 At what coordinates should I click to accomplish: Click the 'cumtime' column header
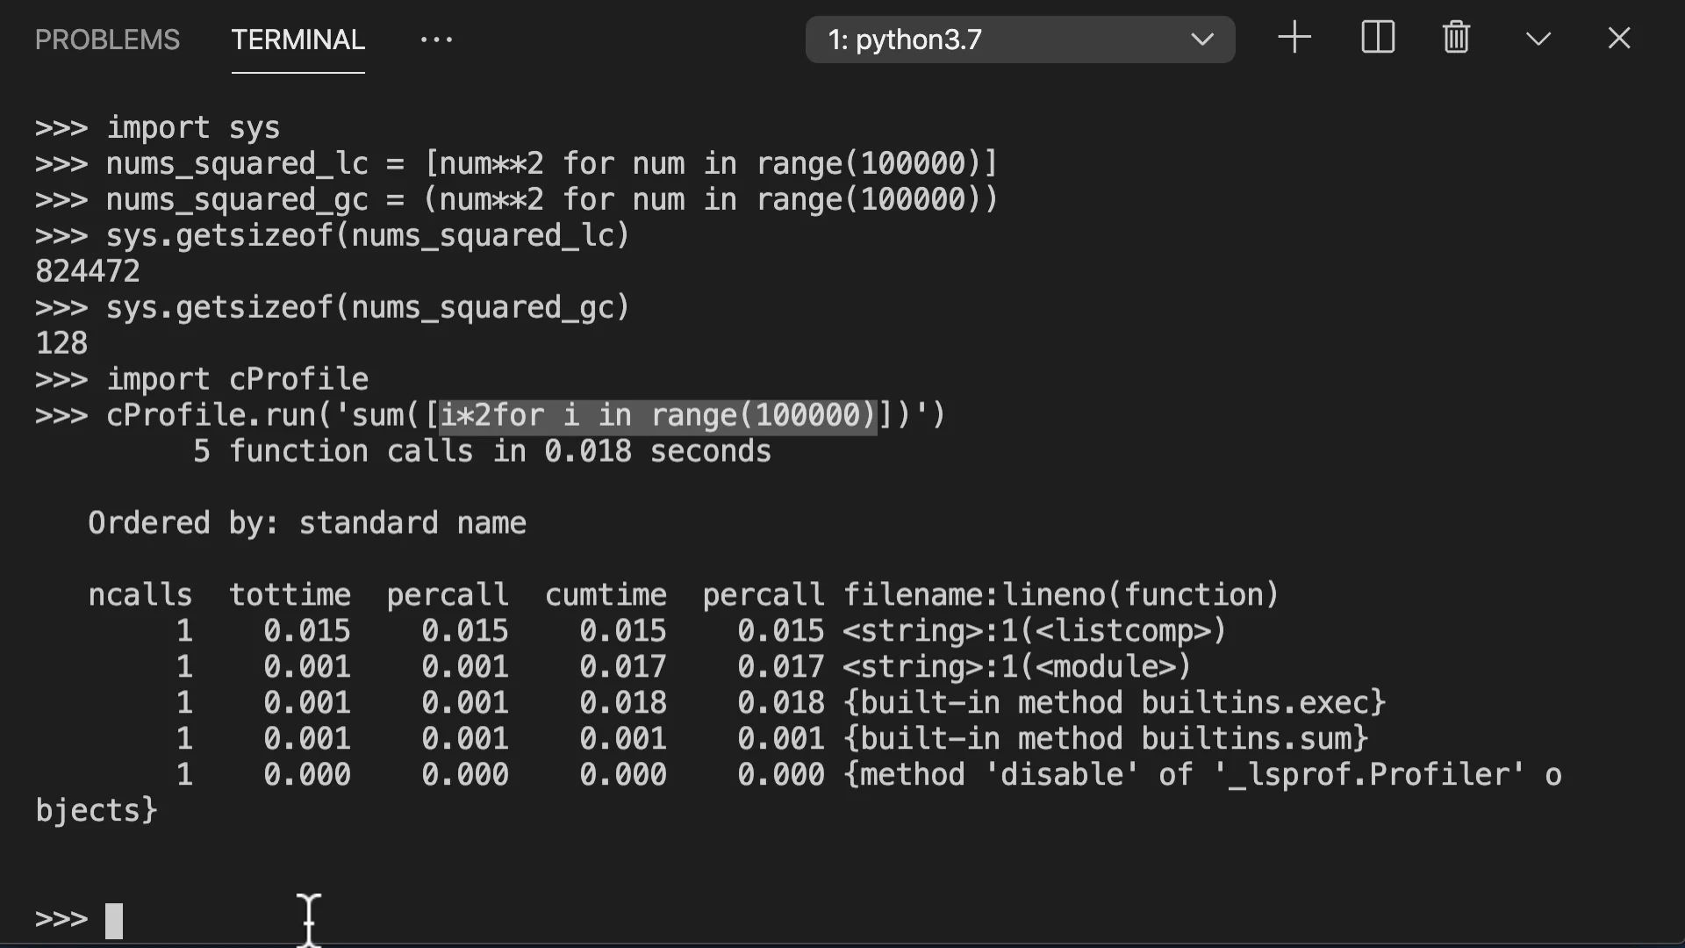click(x=606, y=595)
